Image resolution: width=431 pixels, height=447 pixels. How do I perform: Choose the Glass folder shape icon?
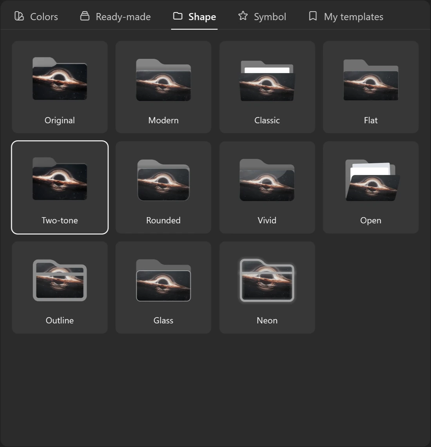(163, 280)
